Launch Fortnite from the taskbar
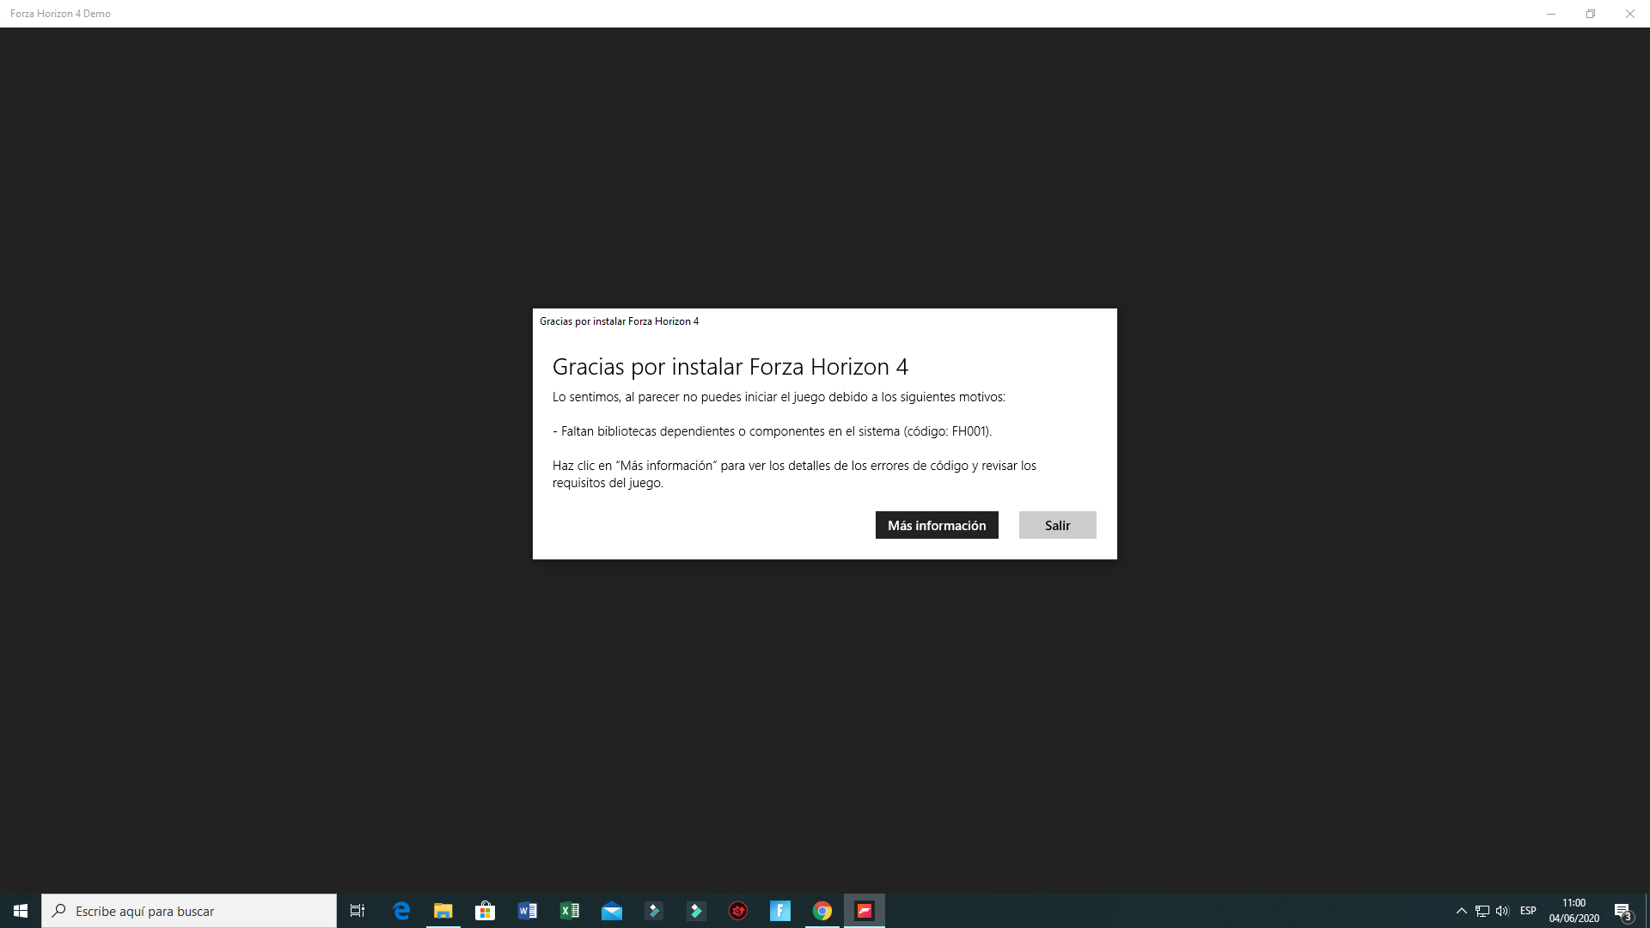This screenshot has height=928, width=1650. (x=780, y=911)
